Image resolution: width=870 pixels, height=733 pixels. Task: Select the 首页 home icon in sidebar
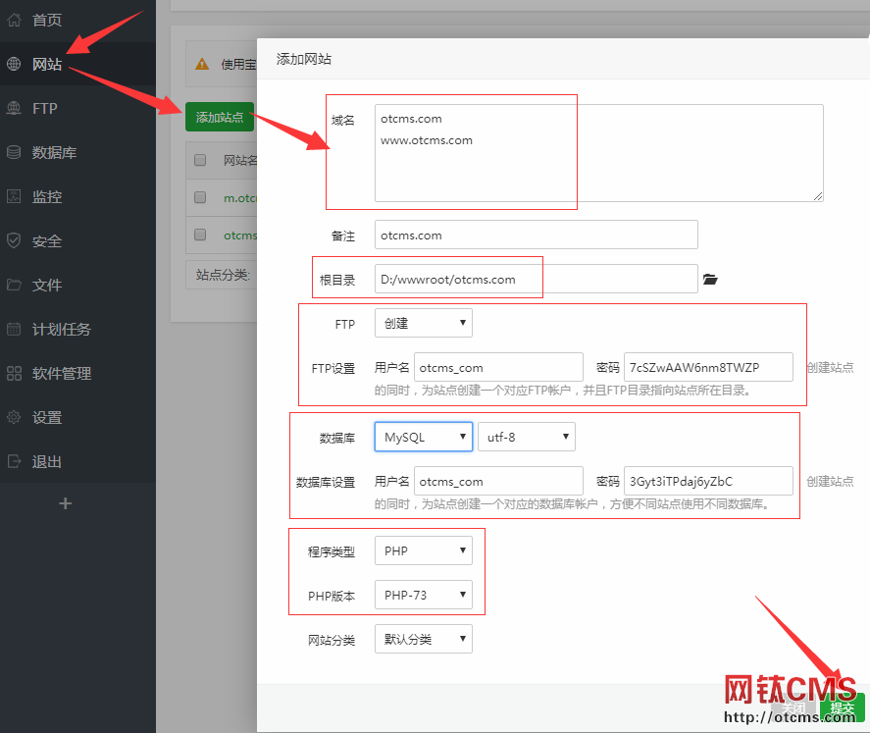(15, 19)
